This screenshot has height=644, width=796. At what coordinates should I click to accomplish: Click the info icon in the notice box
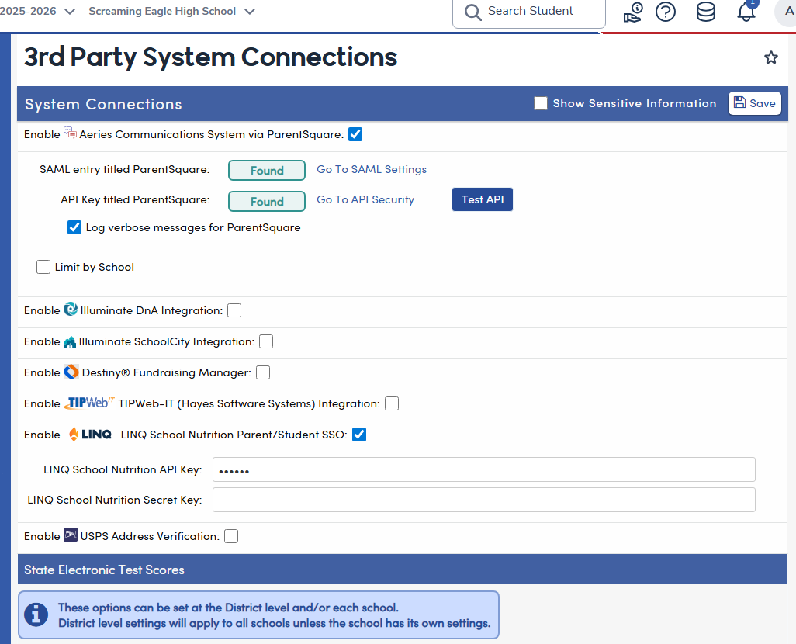click(x=36, y=615)
